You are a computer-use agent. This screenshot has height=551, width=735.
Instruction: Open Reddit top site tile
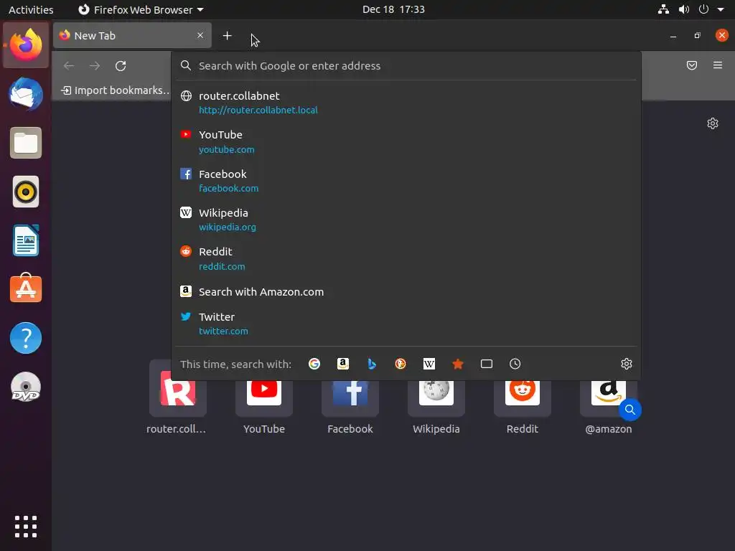point(523,397)
